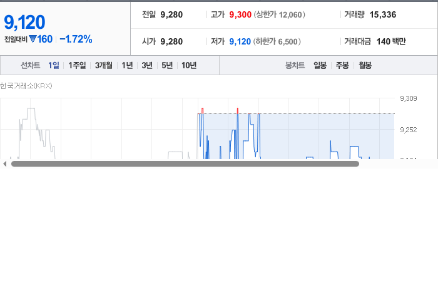This screenshot has height=307, width=438.
Task: Show the 5년 line chart
Action: pos(167,65)
